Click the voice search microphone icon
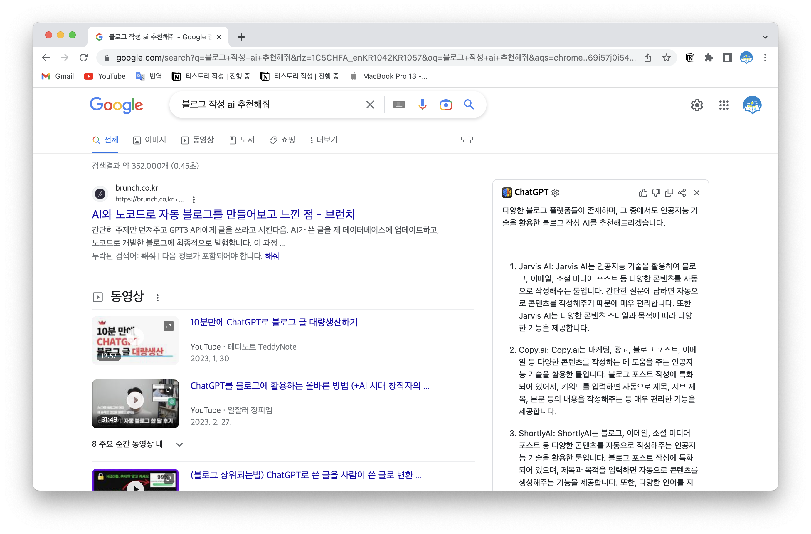 [x=422, y=105]
